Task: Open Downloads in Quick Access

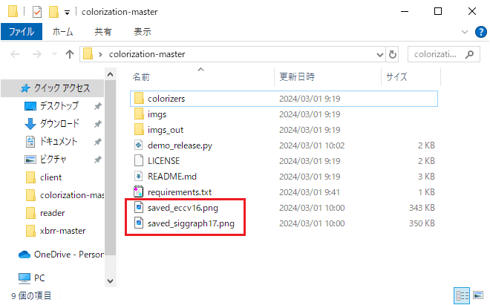Action: (x=59, y=124)
